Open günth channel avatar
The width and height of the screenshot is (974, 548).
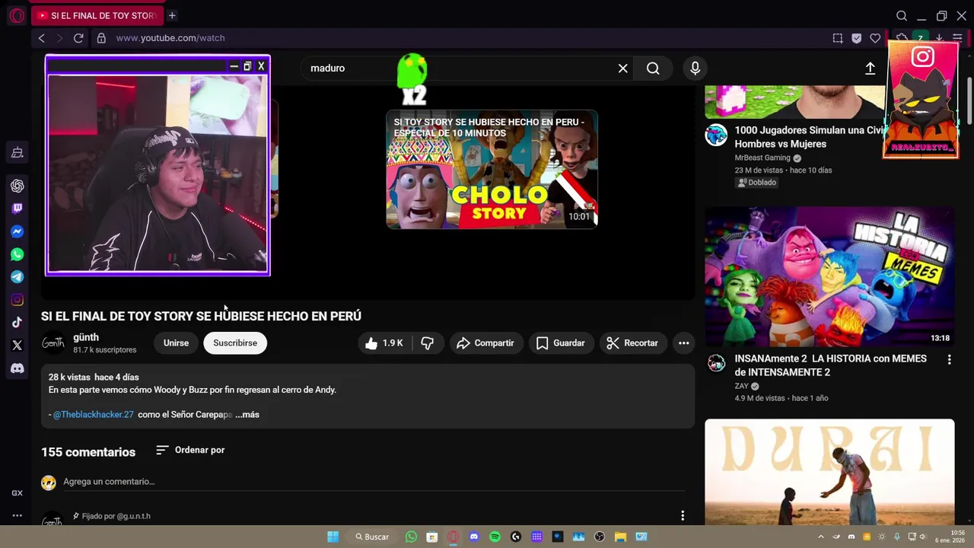click(x=53, y=343)
